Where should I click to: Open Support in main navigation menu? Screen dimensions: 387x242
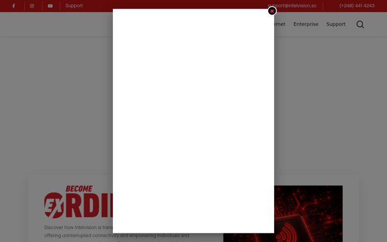336,24
